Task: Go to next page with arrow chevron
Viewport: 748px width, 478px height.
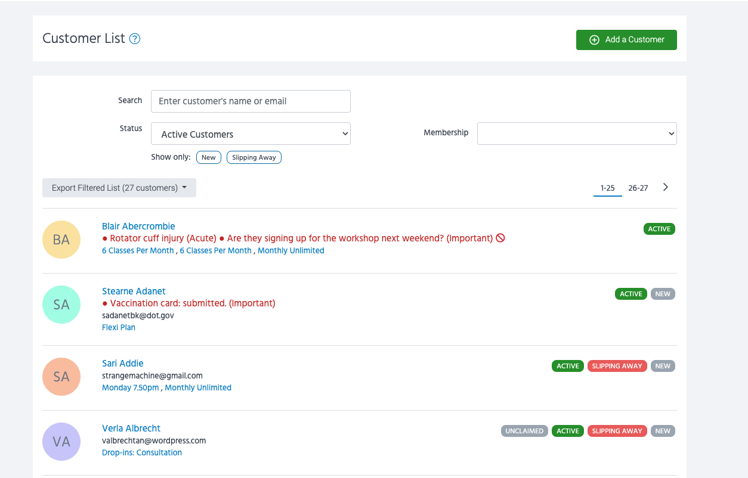Action: tap(666, 187)
